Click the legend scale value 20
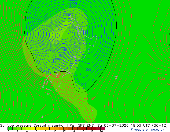The width and height of the screenshot is (170, 132). 101,131
